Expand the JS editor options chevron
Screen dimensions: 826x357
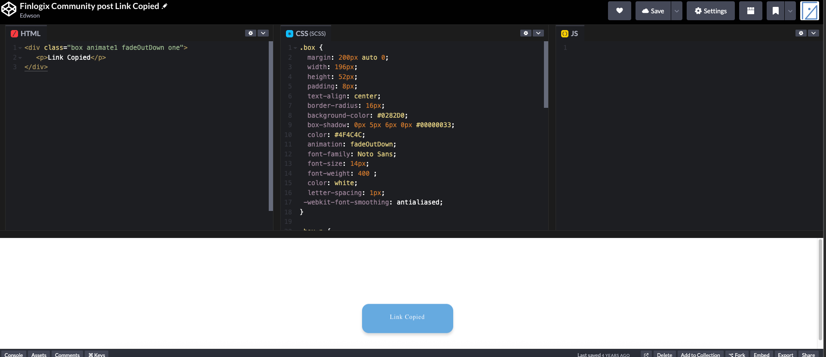[814, 33]
